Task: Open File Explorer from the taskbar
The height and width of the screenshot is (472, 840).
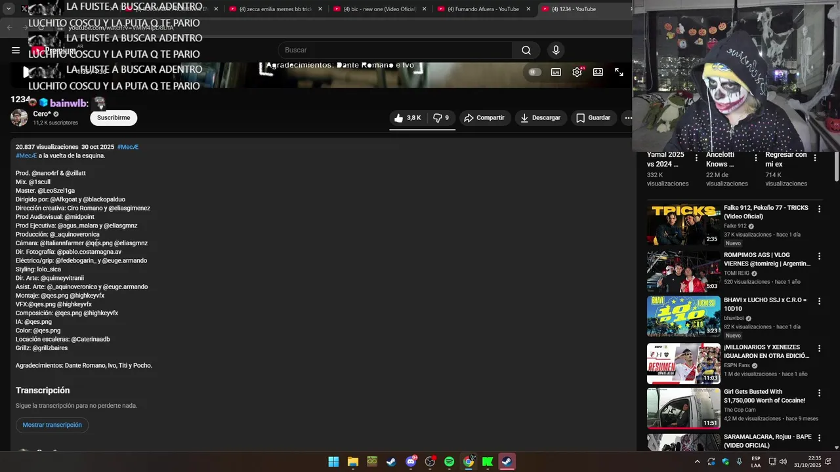Action: pos(352,462)
